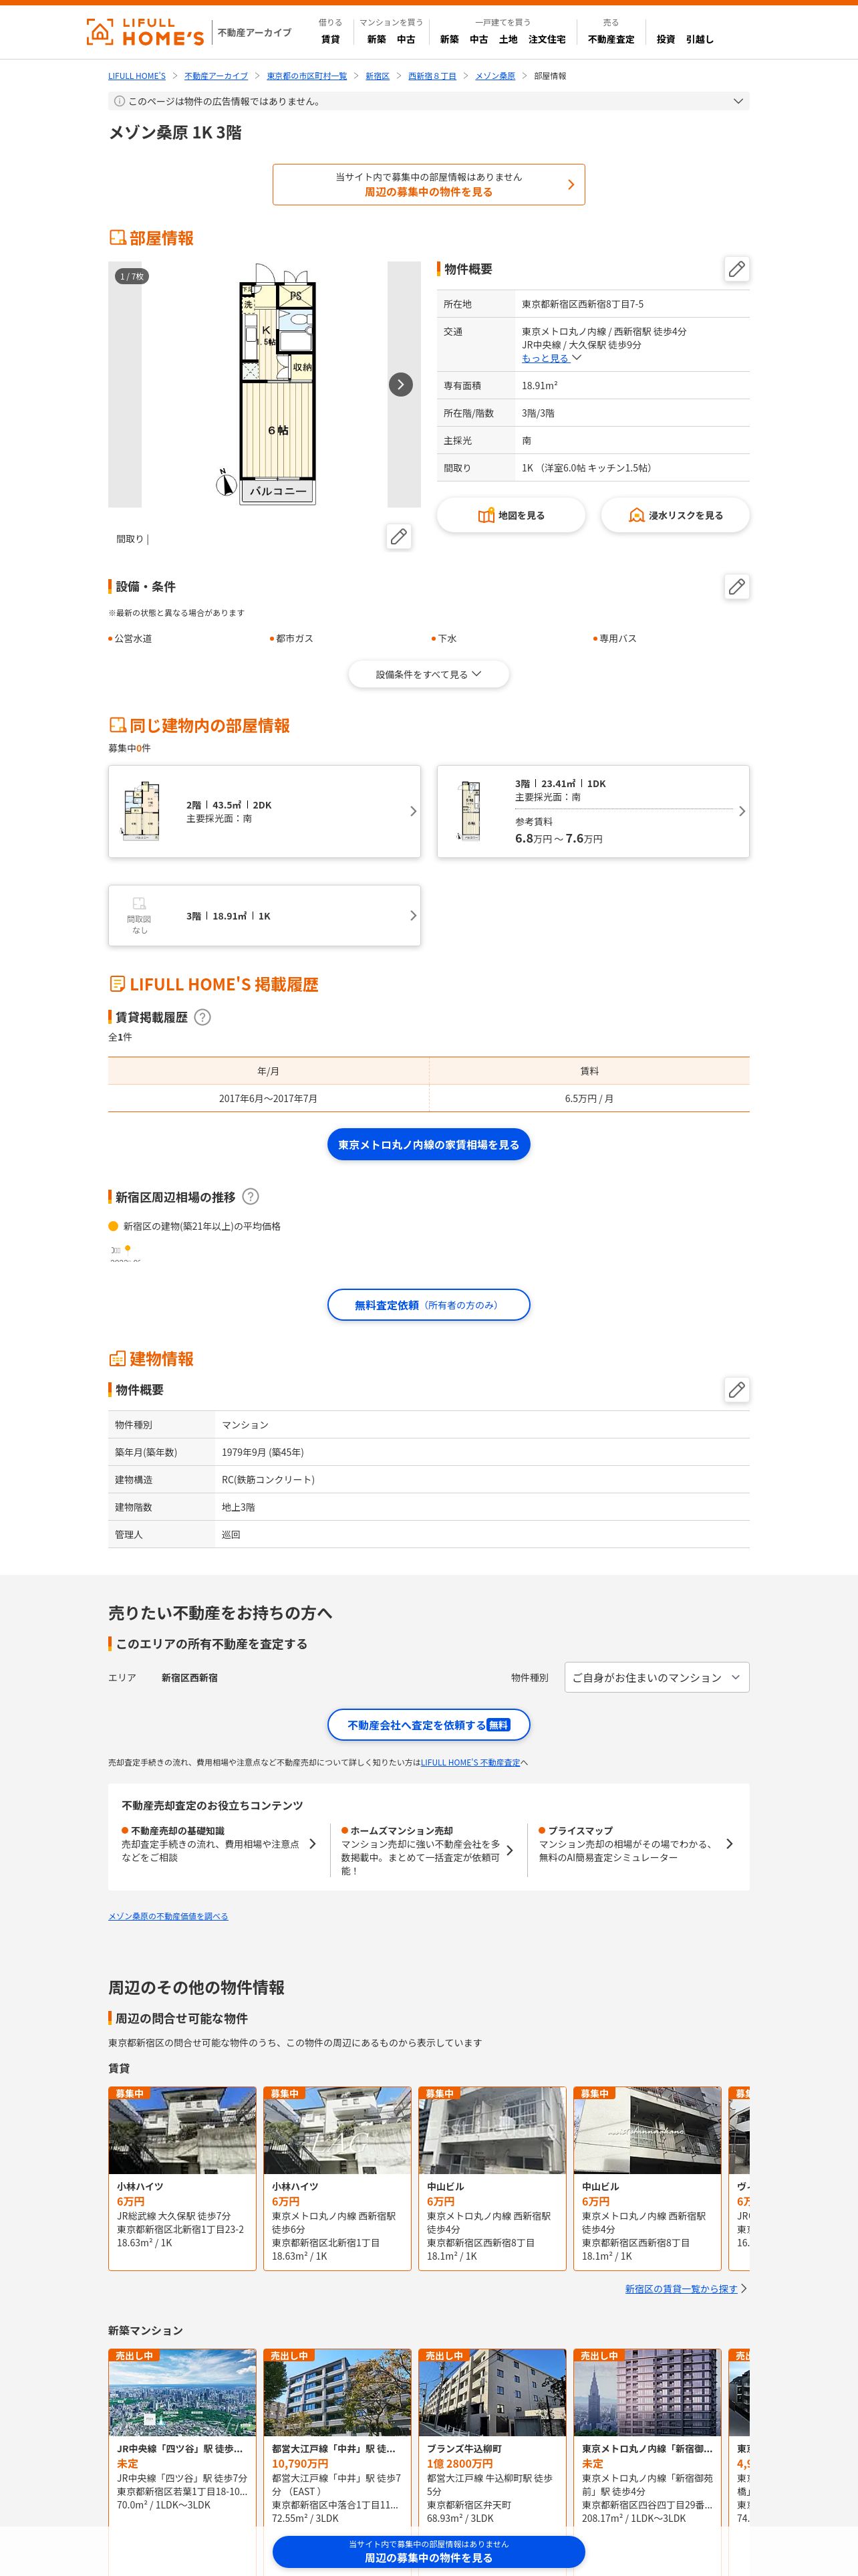Click the LIFULL HOME'S breadcrumb link
The image size is (858, 2576).
tap(137, 76)
